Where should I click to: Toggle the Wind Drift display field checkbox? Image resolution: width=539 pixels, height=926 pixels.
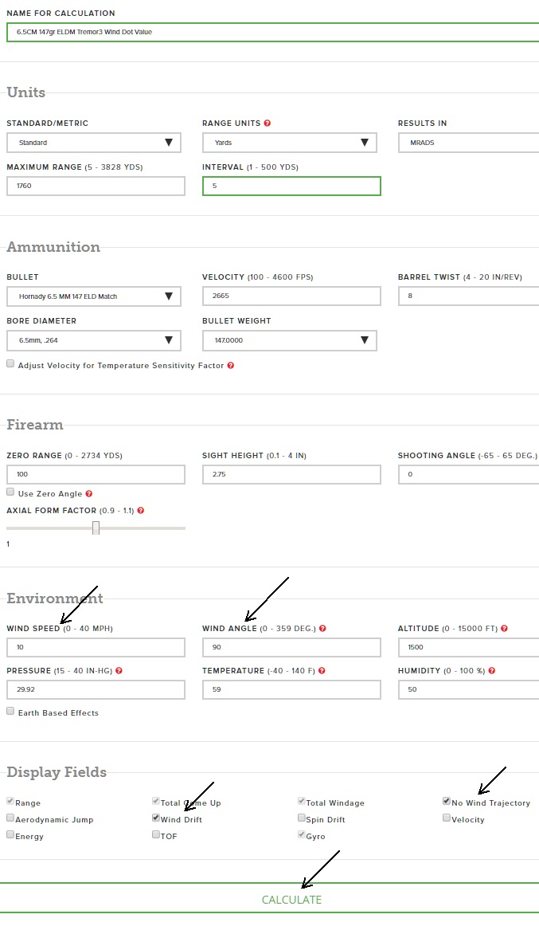(156, 818)
